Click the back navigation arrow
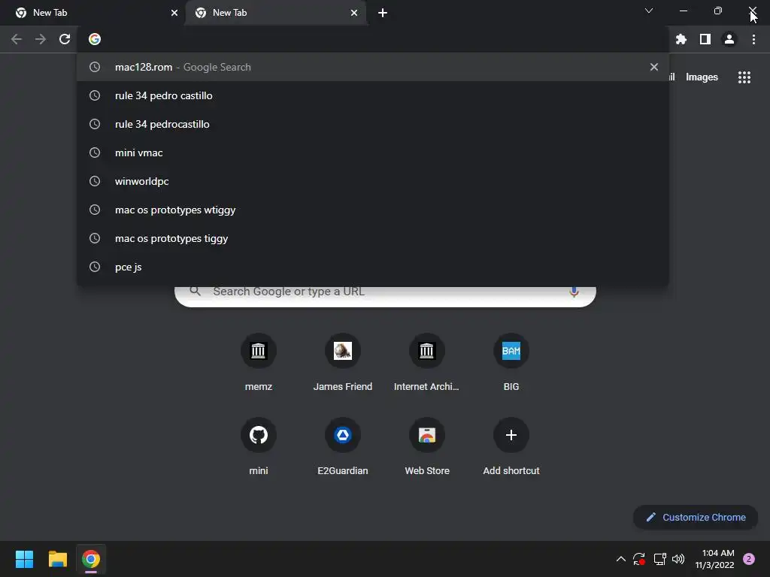The width and height of the screenshot is (770, 577). point(17,39)
